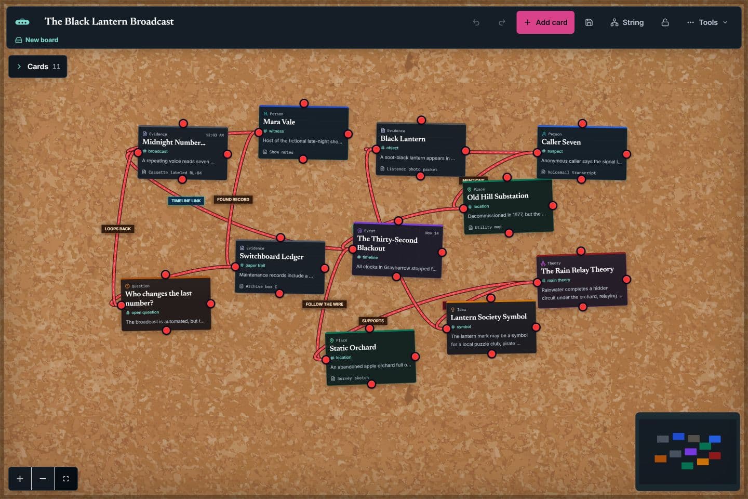Click the Midnight Number card title

tap(174, 142)
